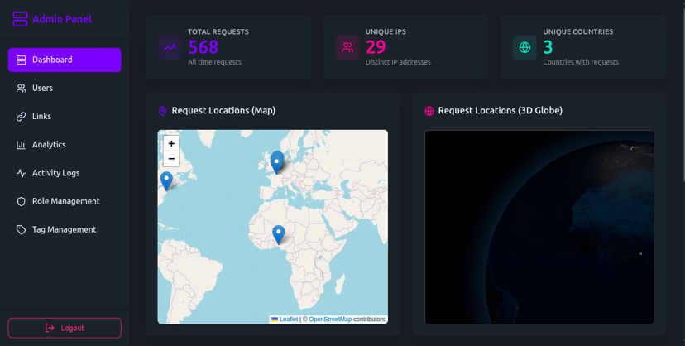The width and height of the screenshot is (685, 346).
Task: Click the Total Requests trend arrow icon
Action: [170, 48]
